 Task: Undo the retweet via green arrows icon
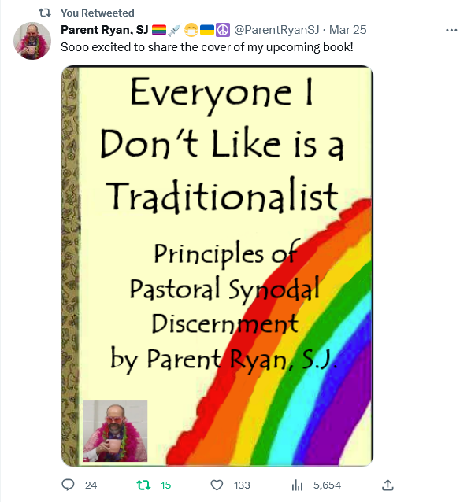pos(143,485)
